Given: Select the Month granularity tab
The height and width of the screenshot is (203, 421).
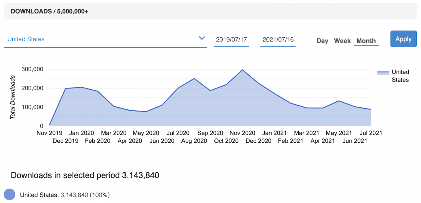Looking at the screenshot, I should click(x=366, y=41).
